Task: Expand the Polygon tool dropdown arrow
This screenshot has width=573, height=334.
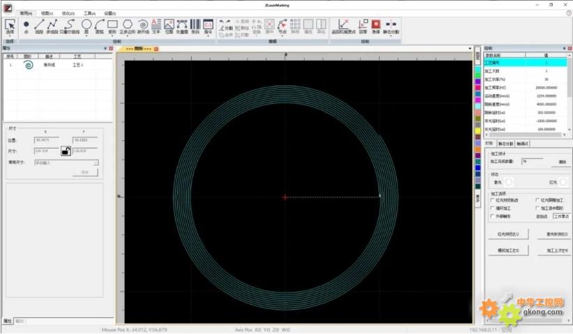Action: (x=127, y=36)
